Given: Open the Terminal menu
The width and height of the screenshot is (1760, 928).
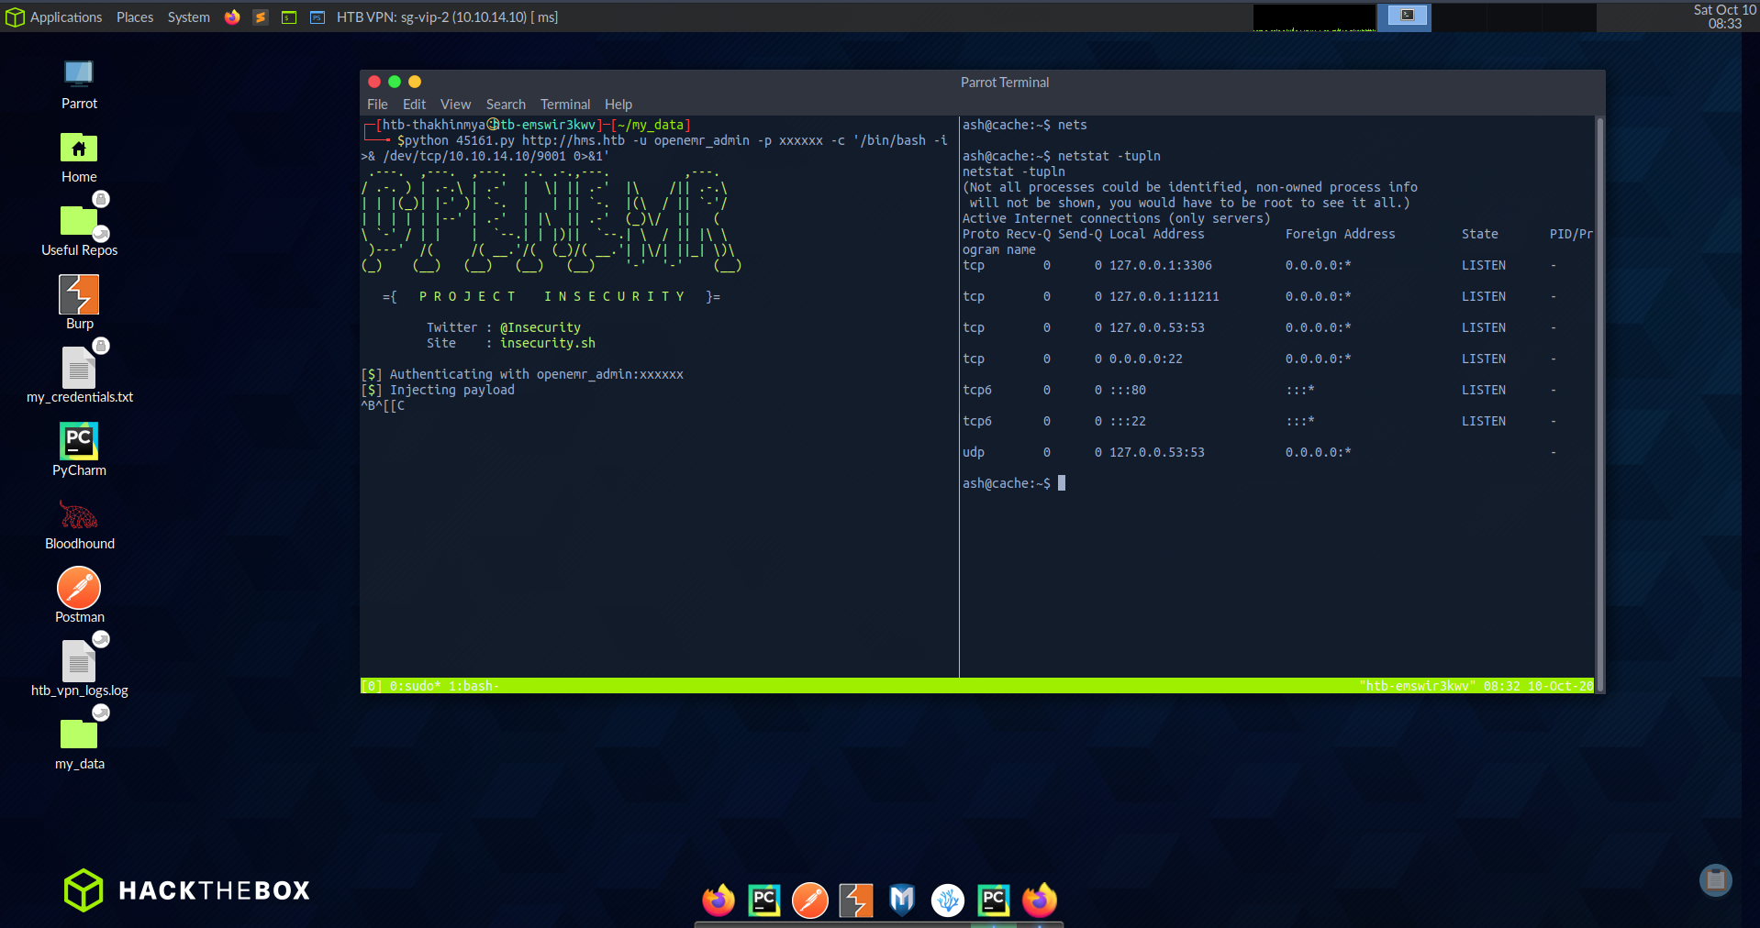Looking at the screenshot, I should (565, 105).
